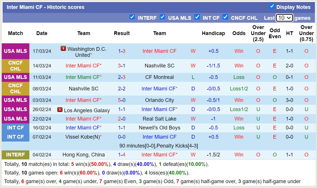Click the CNCF CHL badge on the 08/03/24 row
317x188 pixels.
pos(15,88)
